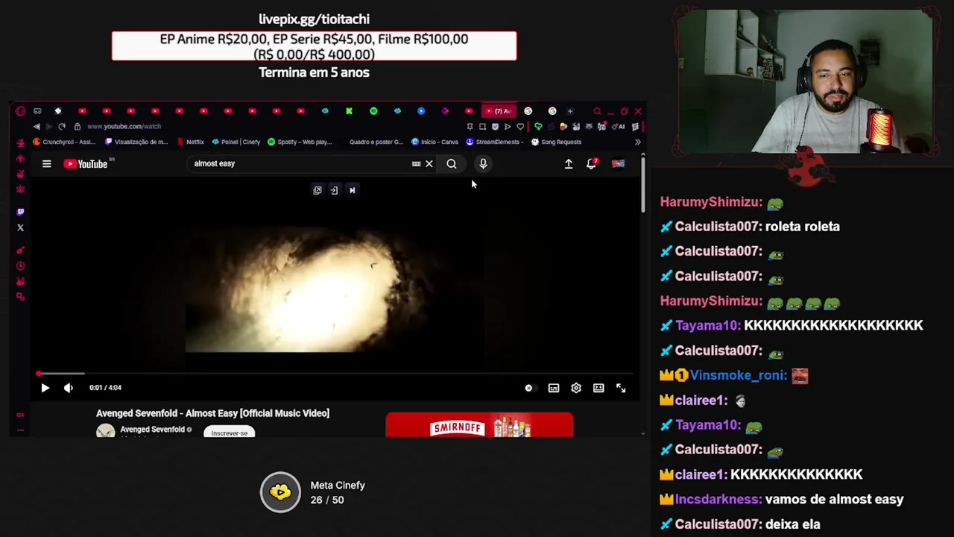This screenshot has height=537, width=954.
Task: Subscribe via the Inscrever-se button
Action: coord(230,433)
